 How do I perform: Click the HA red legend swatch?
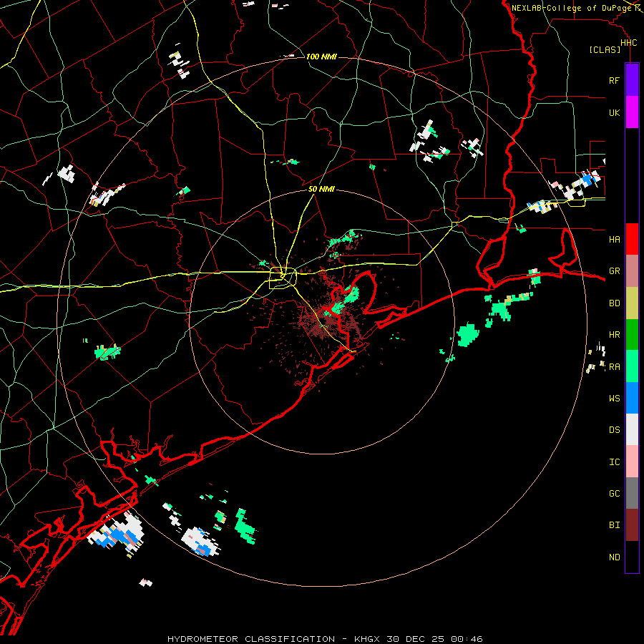632,239
